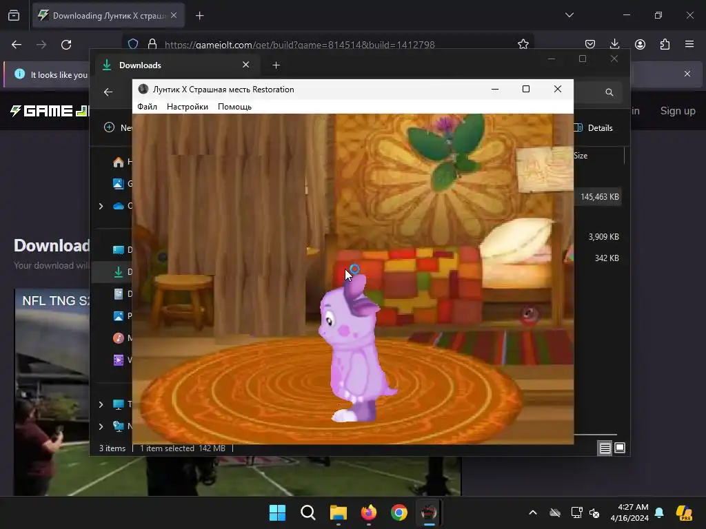Click the NFL TNG video thumbnail
This screenshot has width=706, height=529.
(x=52, y=391)
